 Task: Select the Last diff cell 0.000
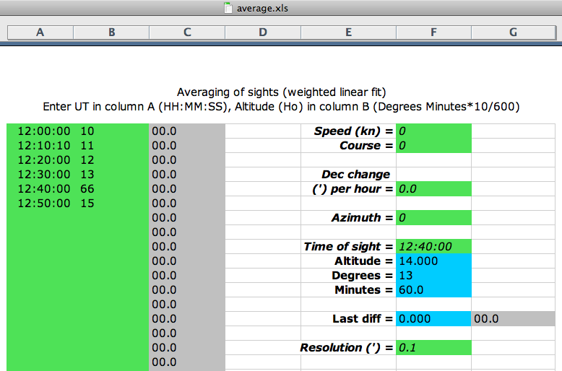click(x=433, y=319)
